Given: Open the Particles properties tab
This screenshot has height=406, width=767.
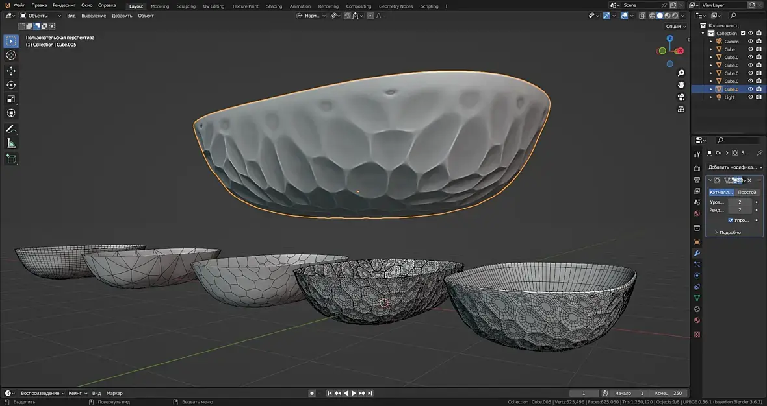Looking at the screenshot, I should pyautogui.click(x=697, y=265).
